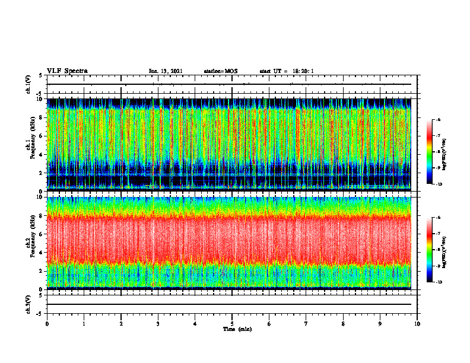This screenshot has width=470, height=363.
Task: Click inside the ch.1 spectrogram panel
Action: [x=229, y=145]
